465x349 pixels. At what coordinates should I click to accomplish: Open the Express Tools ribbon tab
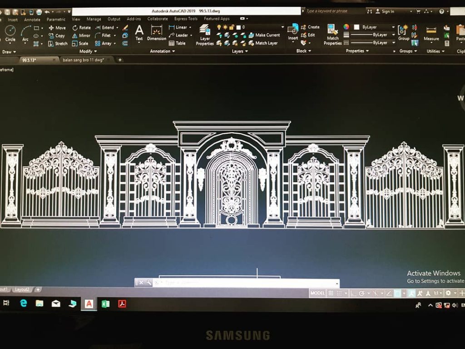(x=186, y=19)
